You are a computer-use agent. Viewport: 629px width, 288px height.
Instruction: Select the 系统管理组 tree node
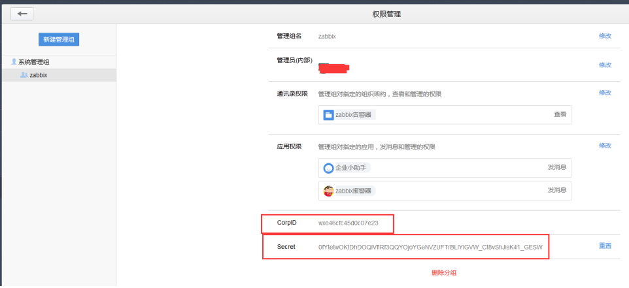(33, 62)
